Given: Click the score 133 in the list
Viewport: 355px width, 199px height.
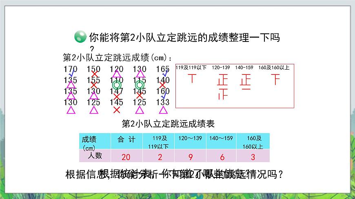Looking at the screenshot, I should (163, 102).
